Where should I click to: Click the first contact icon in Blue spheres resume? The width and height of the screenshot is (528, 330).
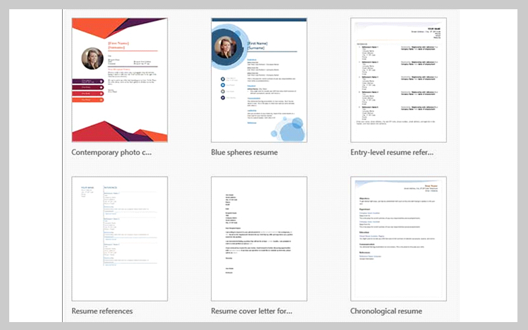point(224,78)
